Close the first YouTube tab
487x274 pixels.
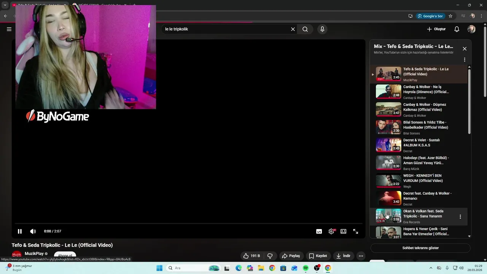65,5
